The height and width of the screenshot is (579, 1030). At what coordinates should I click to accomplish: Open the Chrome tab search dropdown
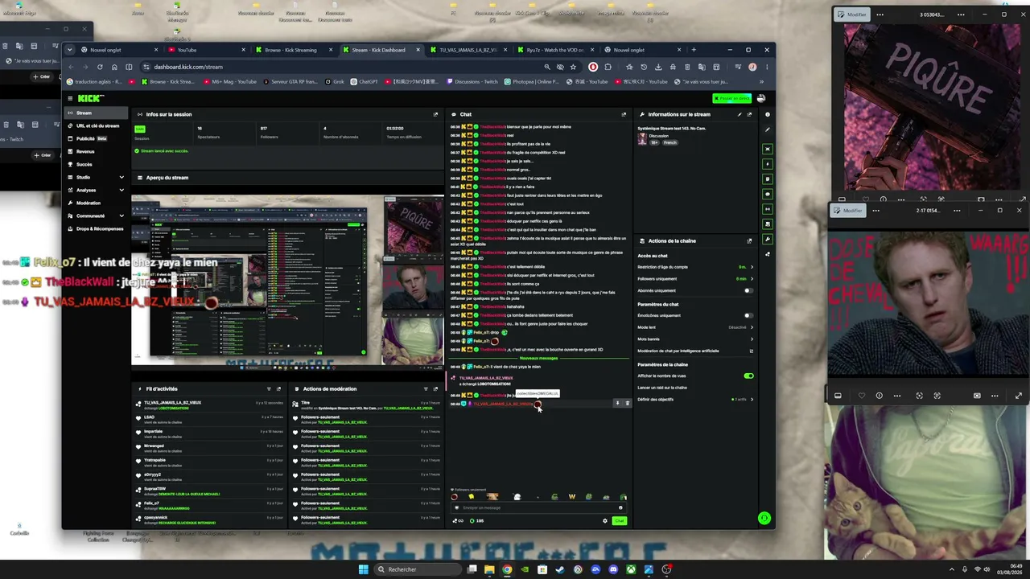(69, 50)
